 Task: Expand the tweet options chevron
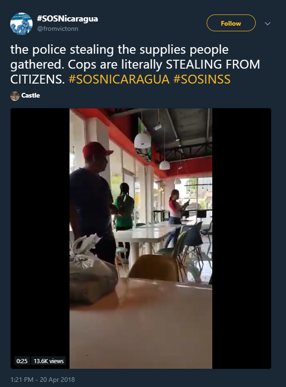(268, 23)
